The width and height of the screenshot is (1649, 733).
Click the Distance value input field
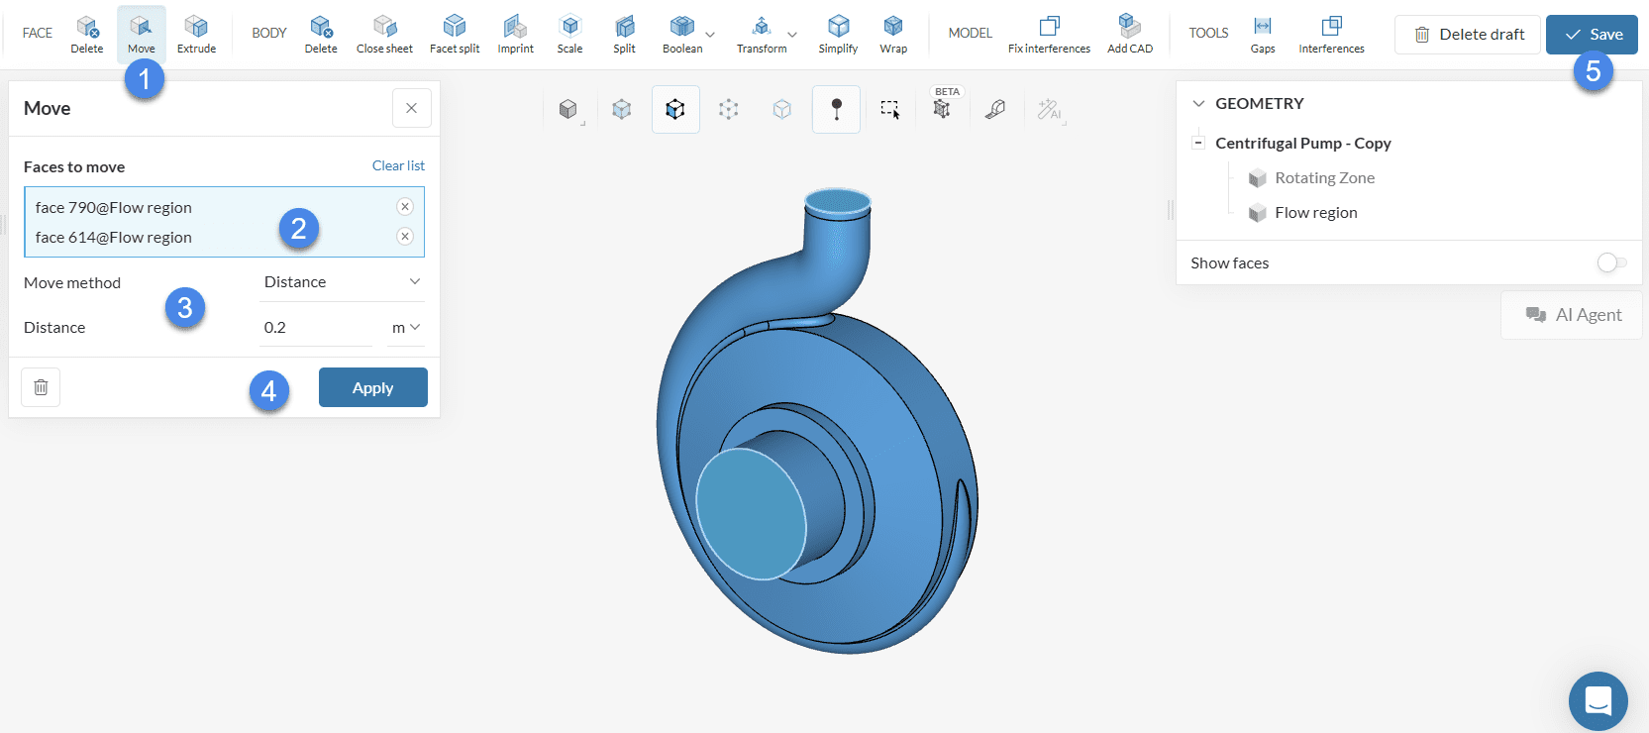[x=315, y=328]
